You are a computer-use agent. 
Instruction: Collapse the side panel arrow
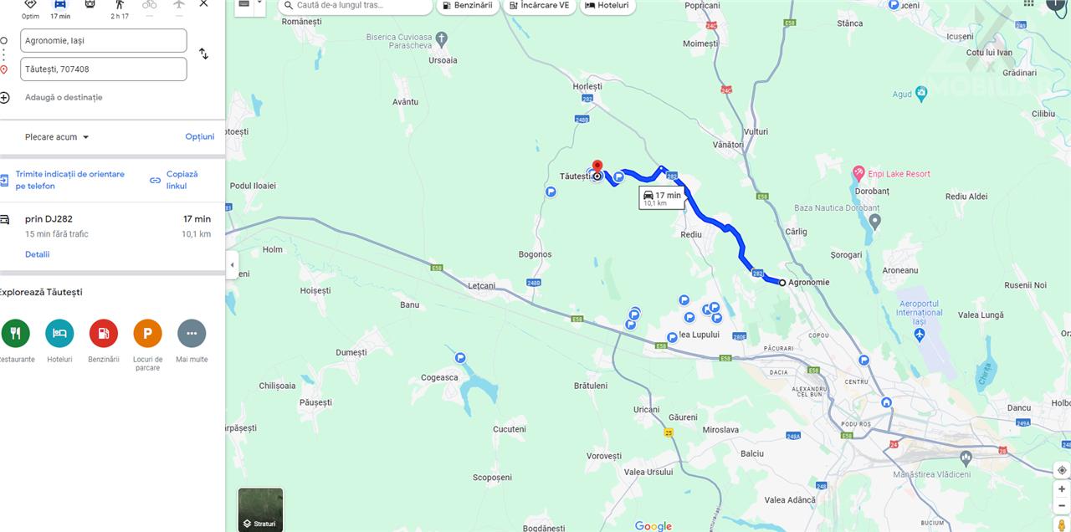point(232,265)
